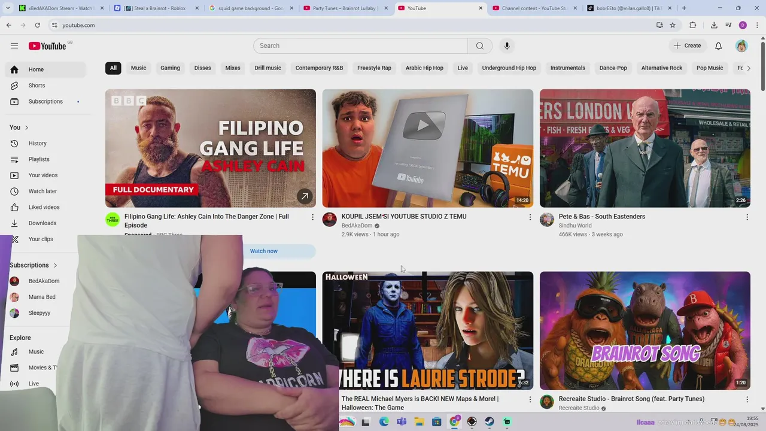Open the account avatar menu
766x431 pixels.
pyautogui.click(x=741, y=46)
